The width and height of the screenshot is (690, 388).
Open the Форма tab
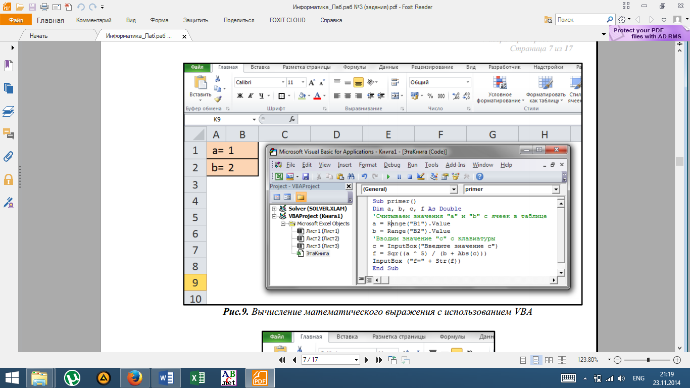tap(159, 20)
